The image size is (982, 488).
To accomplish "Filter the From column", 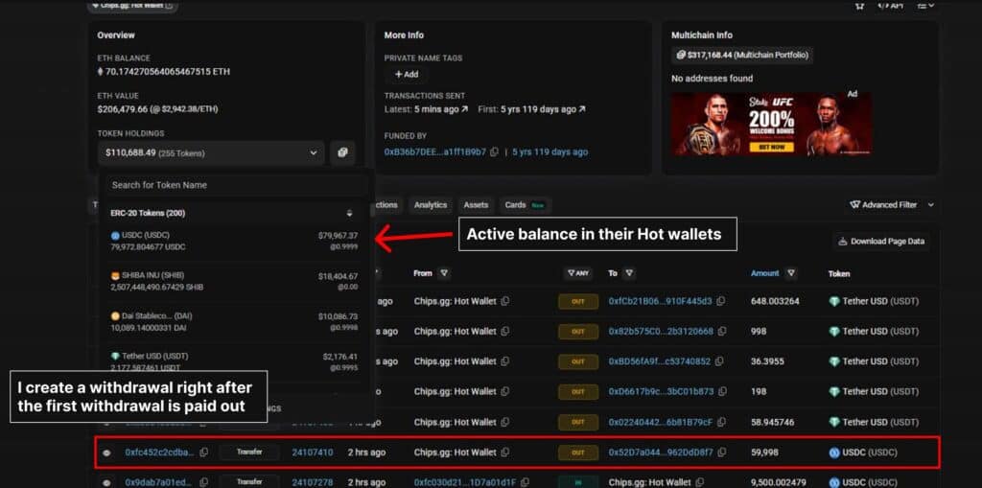I will click(444, 273).
